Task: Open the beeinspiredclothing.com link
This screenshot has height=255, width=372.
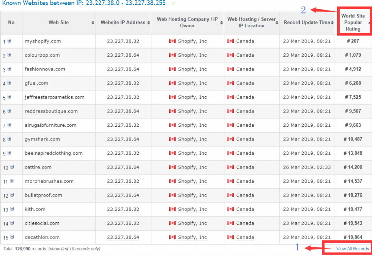Action: 54,153
